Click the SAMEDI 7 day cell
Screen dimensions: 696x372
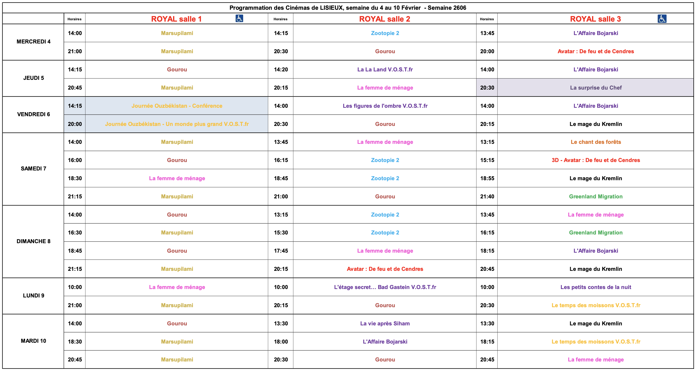33,169
